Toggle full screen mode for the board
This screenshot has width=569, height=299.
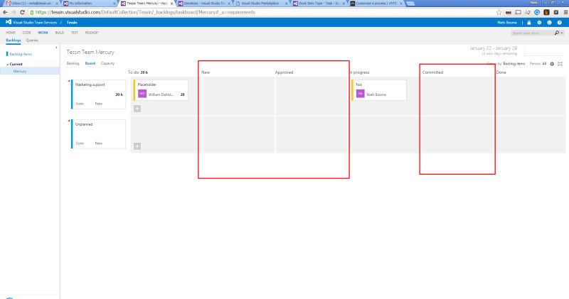(560, 64)
